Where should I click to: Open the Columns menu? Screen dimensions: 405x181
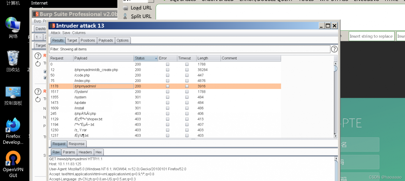click(x=79, y=33)
